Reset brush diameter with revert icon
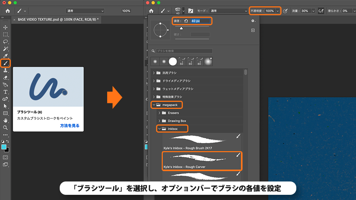This screenshot has width=356, height=200. point(186,21)
